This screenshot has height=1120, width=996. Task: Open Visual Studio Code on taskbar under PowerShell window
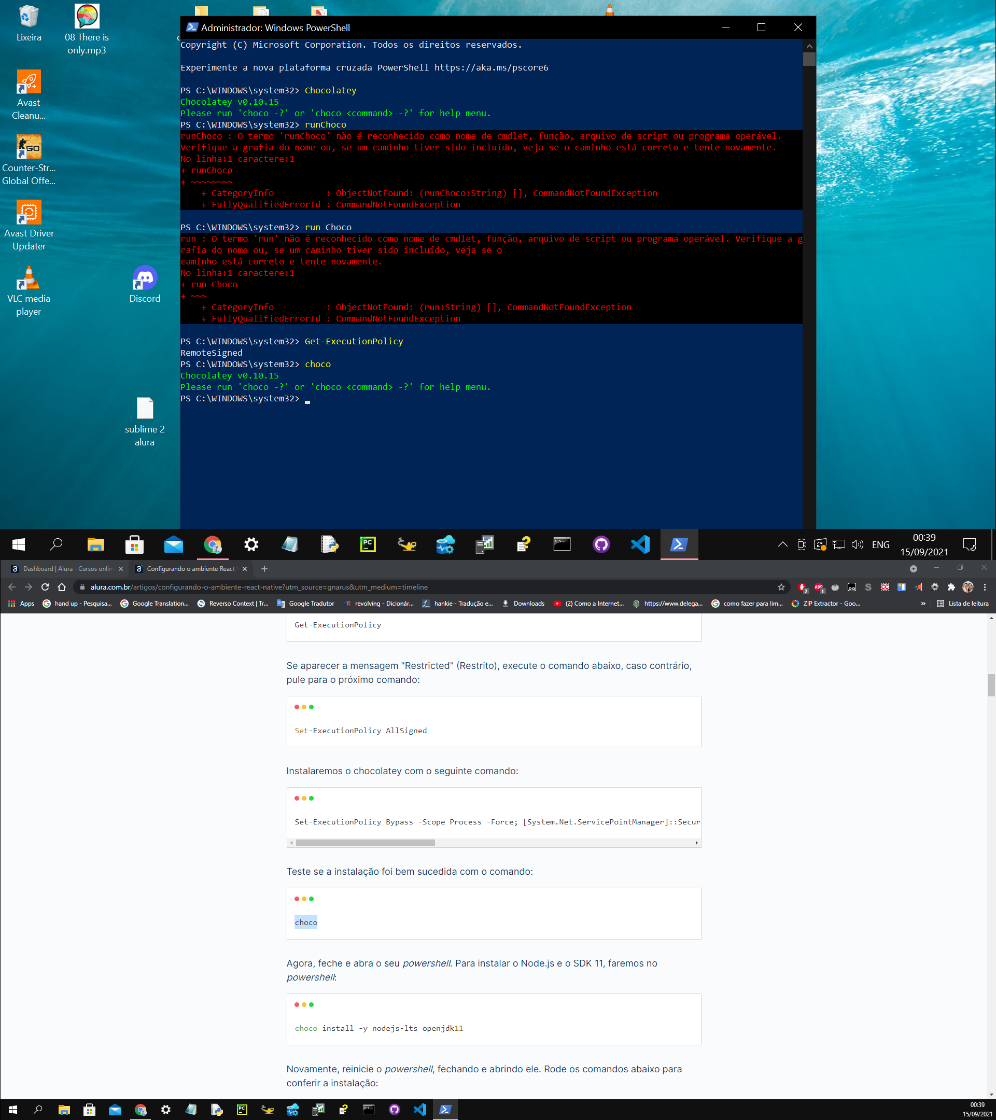pyautogui.click(x=640, y=544)
